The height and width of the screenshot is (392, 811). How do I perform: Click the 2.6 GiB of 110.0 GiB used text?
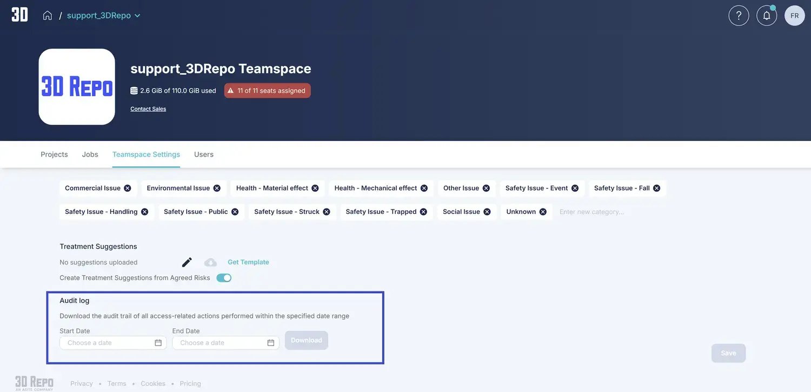(x=178, y=91)
